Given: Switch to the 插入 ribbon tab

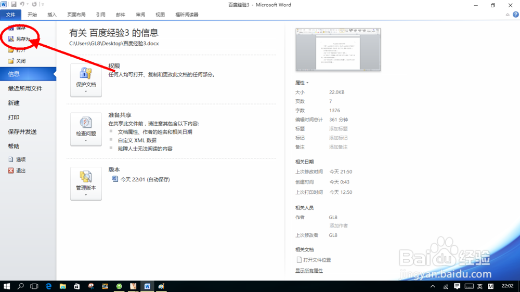Looking at the screenshot, I should pos(52,15).
